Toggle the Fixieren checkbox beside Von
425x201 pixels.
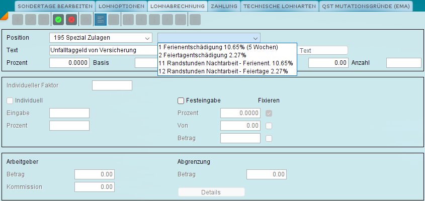pyautogui.click(x=269, y=126)
